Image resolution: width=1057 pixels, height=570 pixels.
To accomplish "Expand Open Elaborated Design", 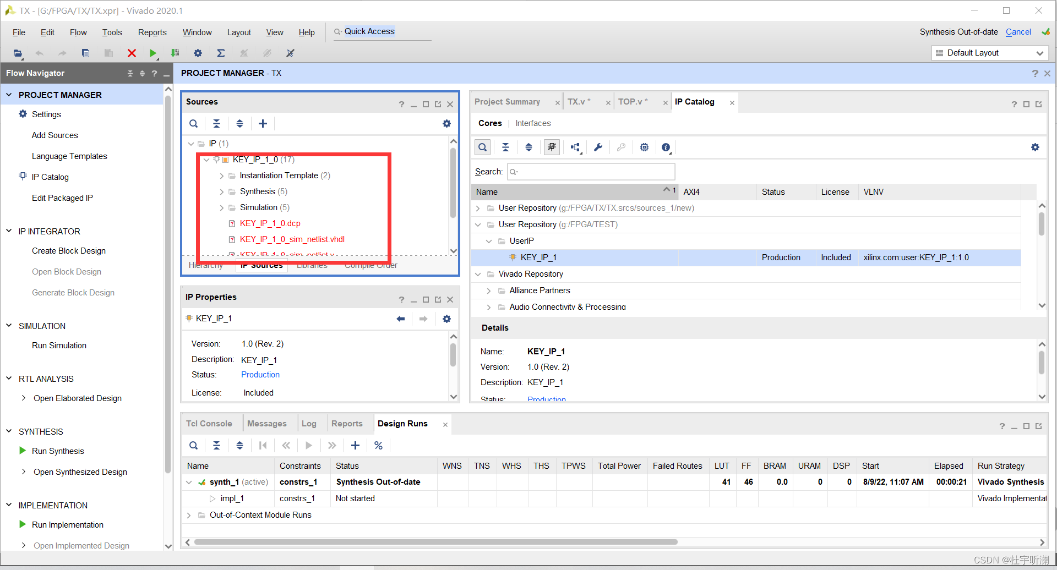I will coord(23,398).
